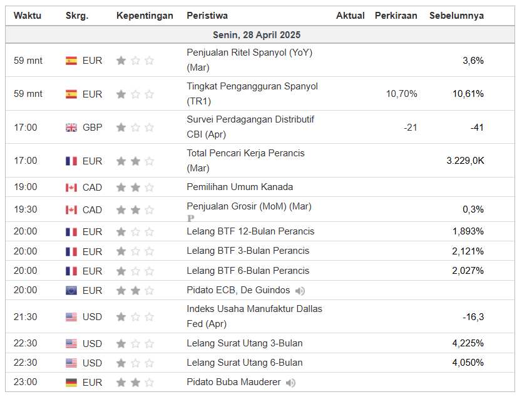Click previous value 10,61%

pyautogui.click(x=468, y=94)
